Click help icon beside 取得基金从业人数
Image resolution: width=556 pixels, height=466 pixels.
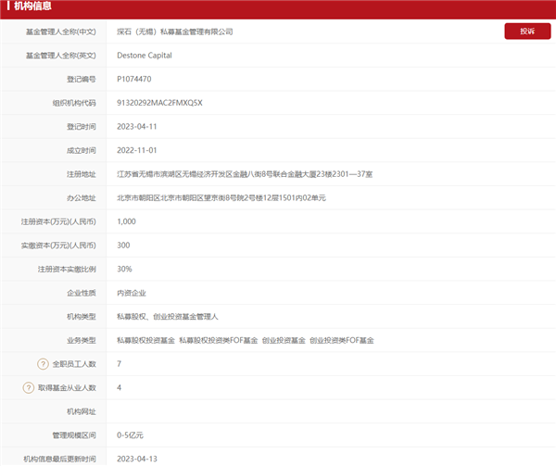[x=29, y=387]
